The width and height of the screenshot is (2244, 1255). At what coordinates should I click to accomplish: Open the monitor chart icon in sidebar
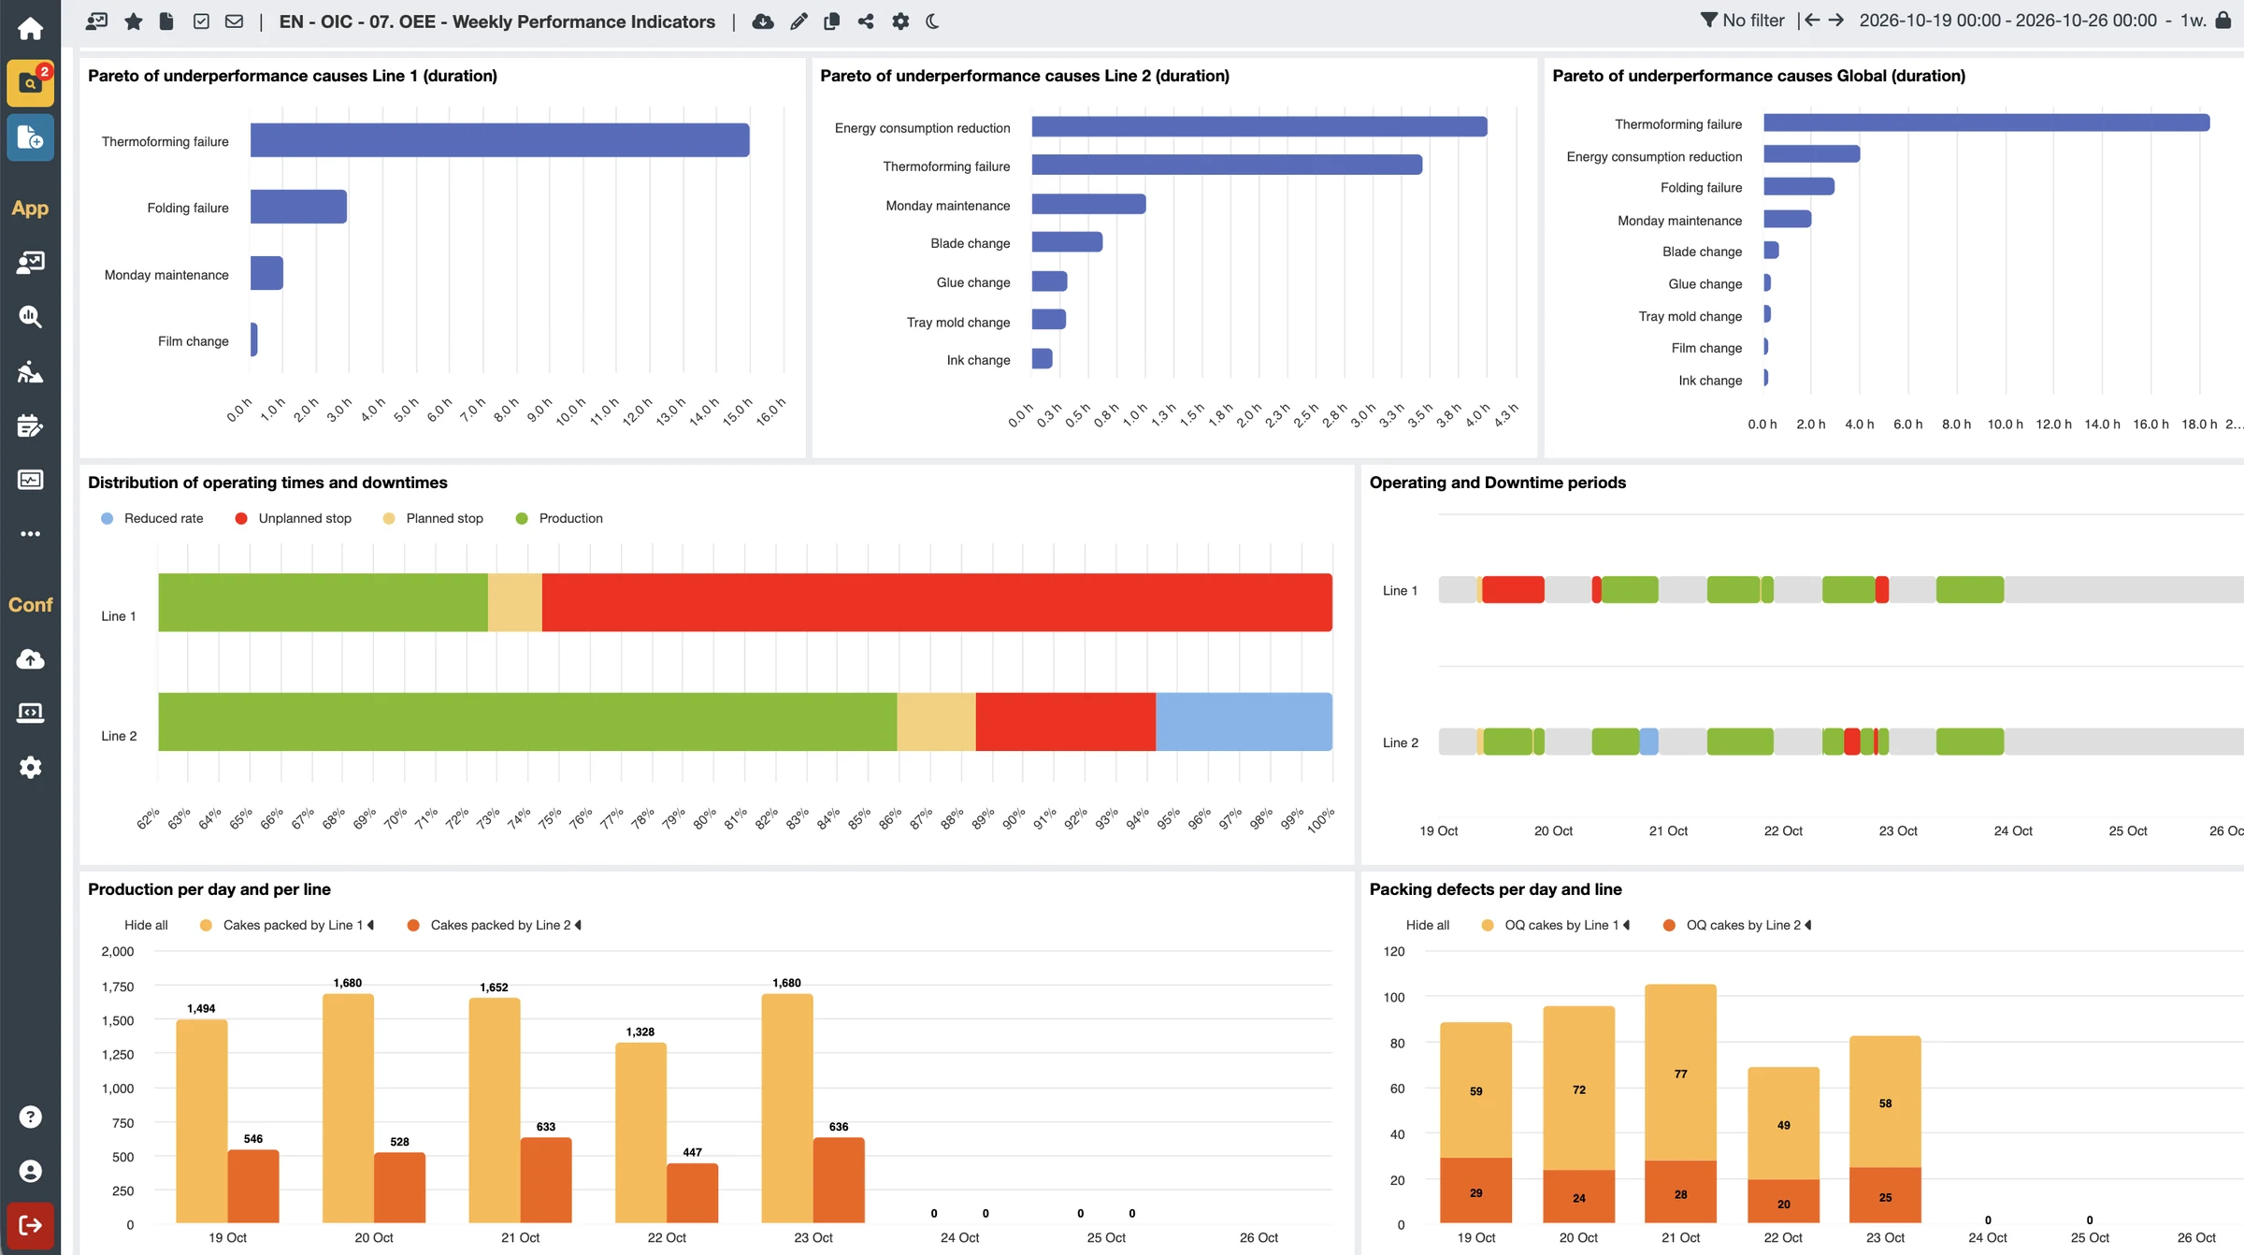30,480
